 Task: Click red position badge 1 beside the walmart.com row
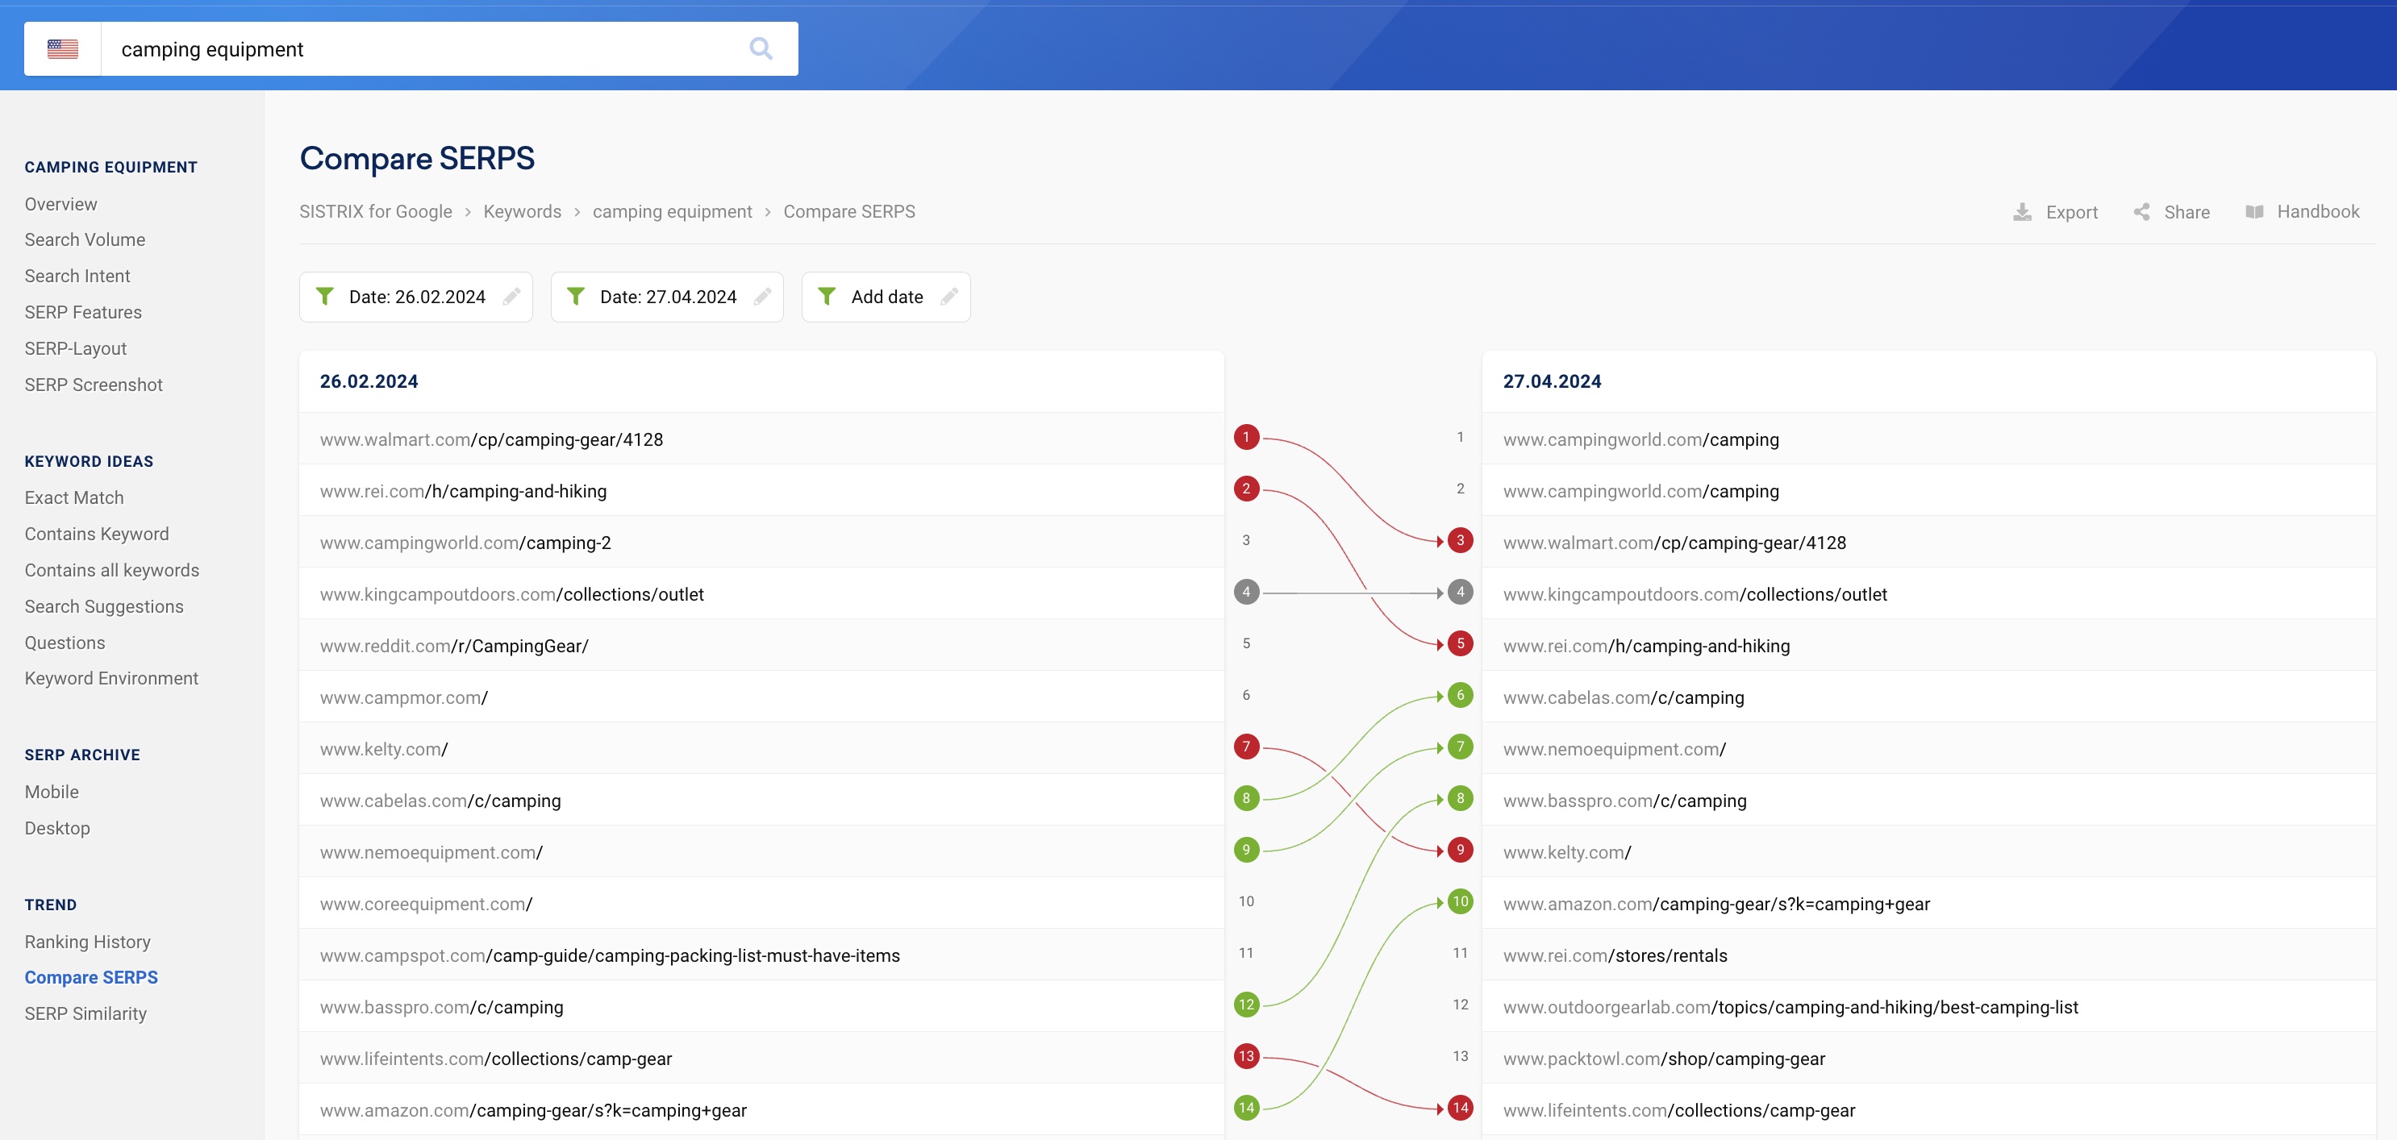tap(1247, 437)
